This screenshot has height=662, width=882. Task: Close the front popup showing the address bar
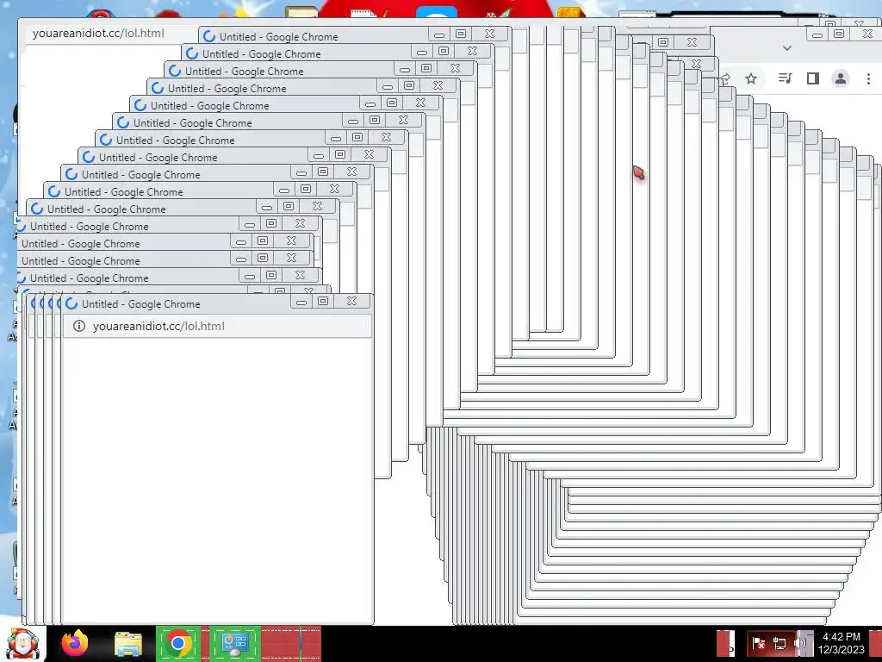pyautogui.click(x=351, y=301)
